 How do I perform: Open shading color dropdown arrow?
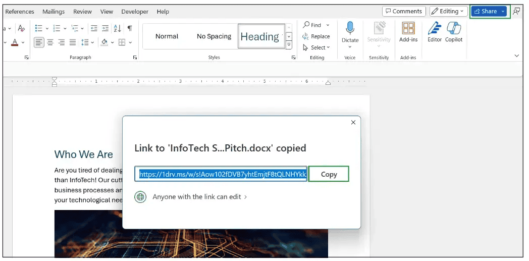pyautogui.click(x=112, y=42)
